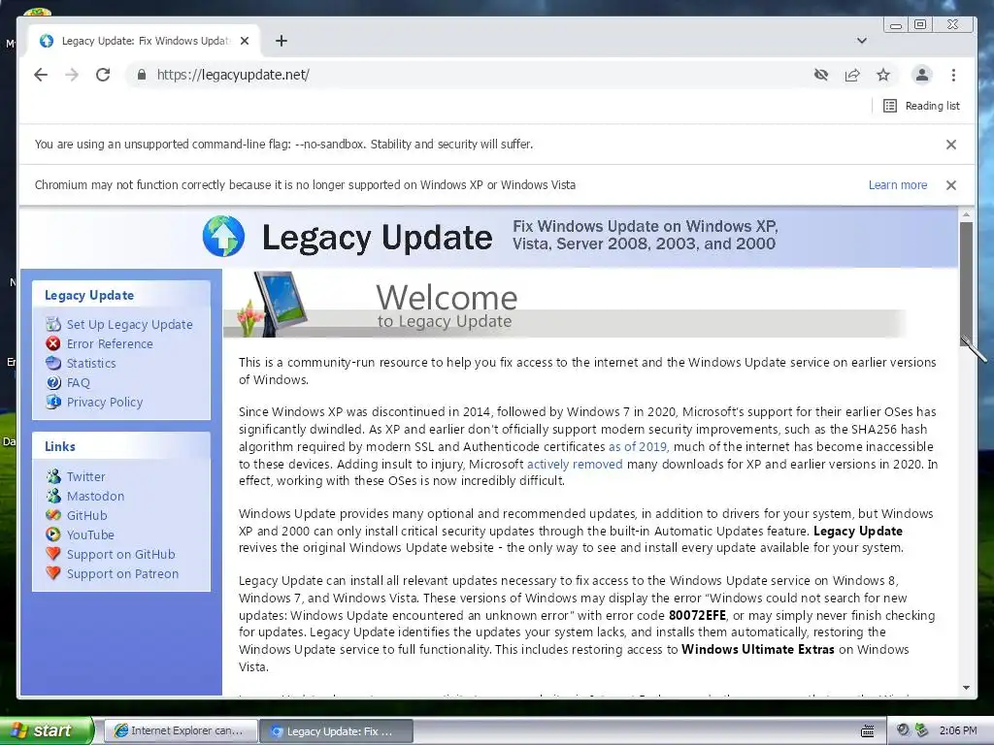Click the red Error Reference icon
This screenshot has height=745, width=994.
[x=53, y=344]
